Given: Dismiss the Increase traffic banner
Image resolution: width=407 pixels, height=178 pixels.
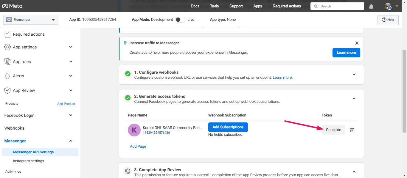Looking at the screenshot, I should (x=357, y=43).
